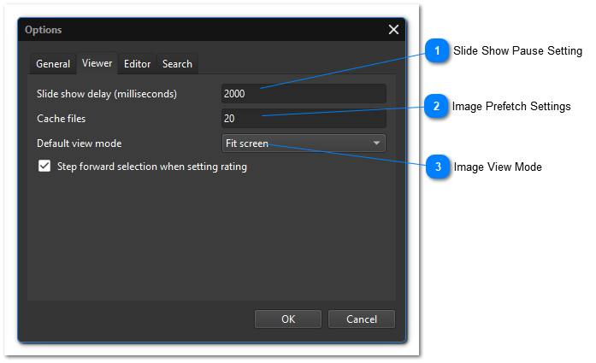Click the blue callout badge numbered 1

[x=437, y=51]
